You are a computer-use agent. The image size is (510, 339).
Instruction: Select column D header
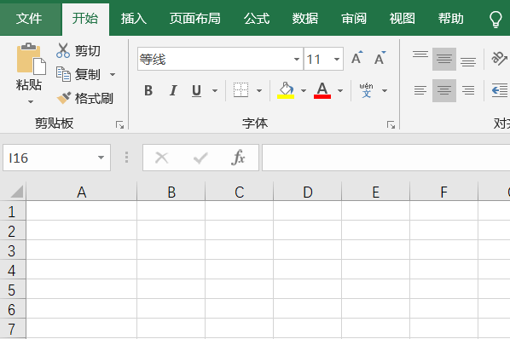[308, 192]
